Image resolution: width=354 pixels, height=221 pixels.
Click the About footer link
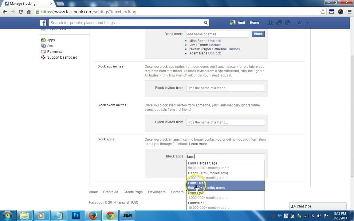coord(93,192)
